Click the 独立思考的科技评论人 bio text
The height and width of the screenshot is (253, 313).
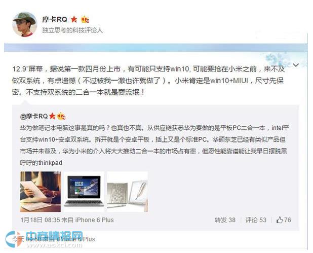click(x=72, y=30)
